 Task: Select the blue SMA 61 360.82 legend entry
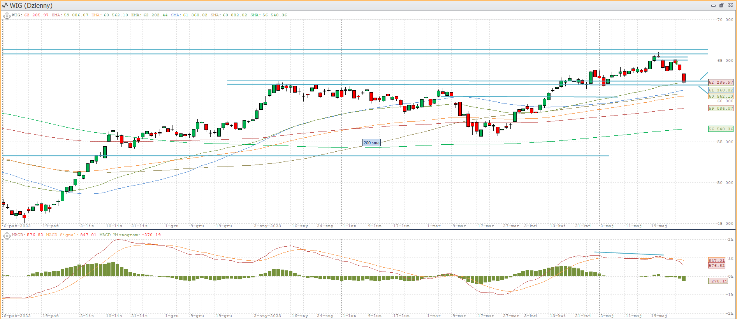point(189,15)
